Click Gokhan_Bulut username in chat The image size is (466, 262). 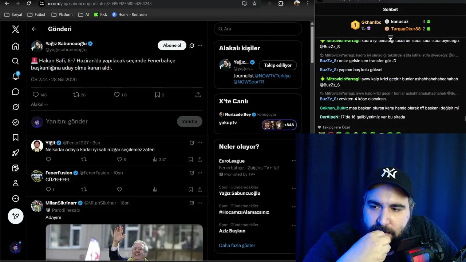[x=333, y=108]
